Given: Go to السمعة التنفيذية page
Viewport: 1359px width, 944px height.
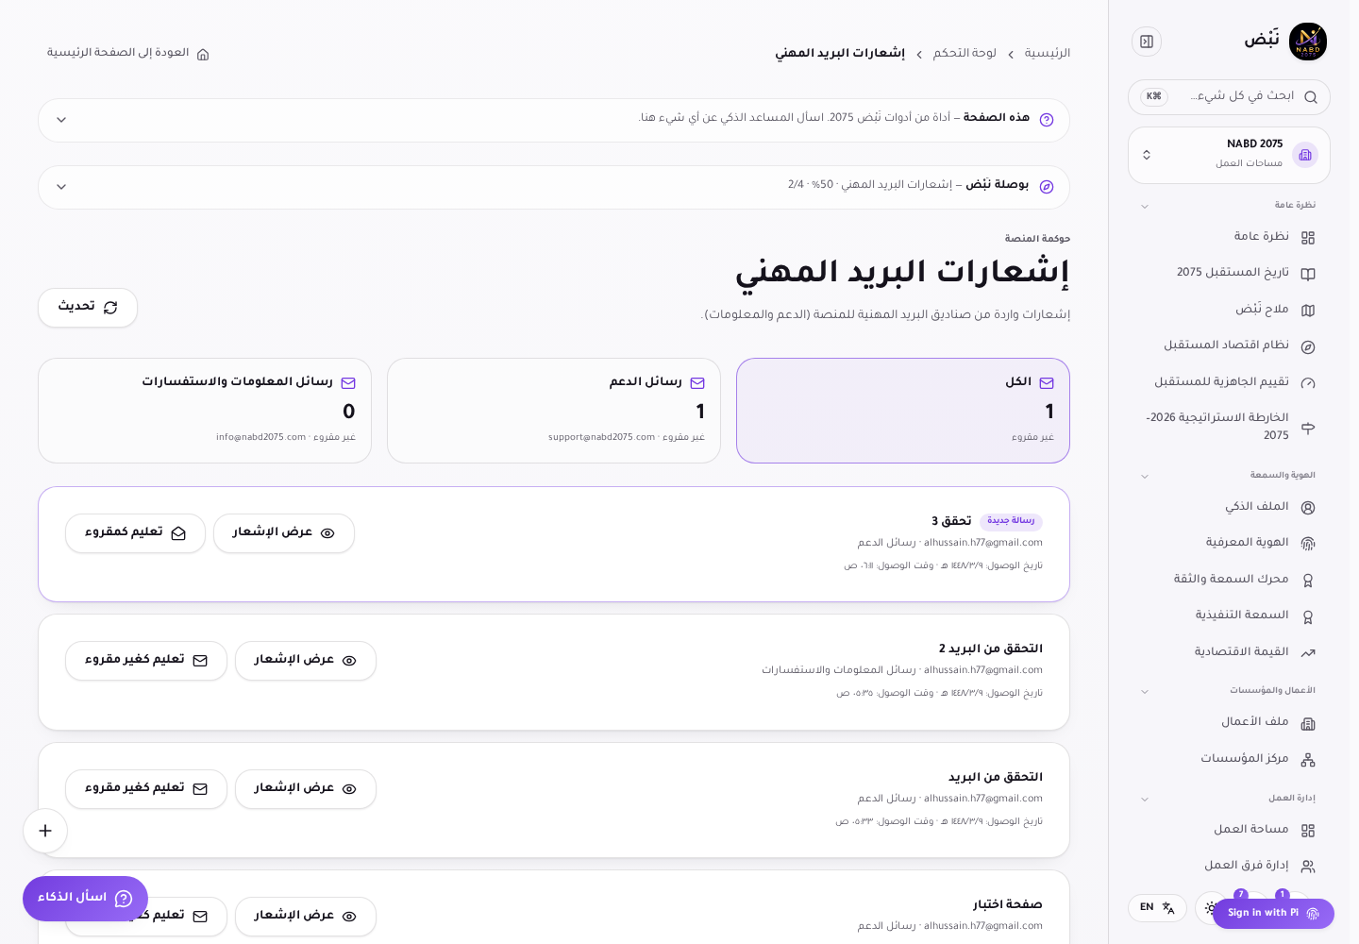Looking at the screenshot, I should coord(1229,615).
